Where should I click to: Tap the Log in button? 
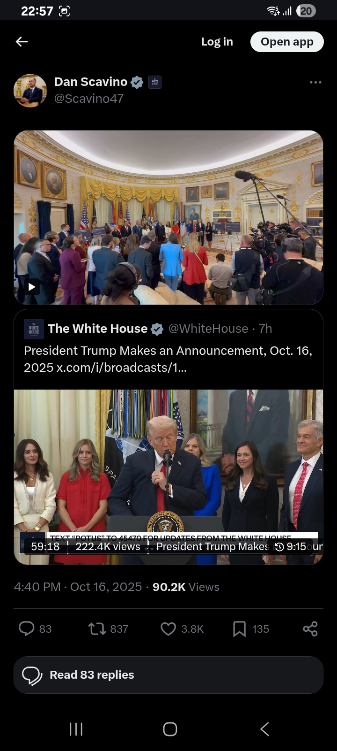[217, 42]
